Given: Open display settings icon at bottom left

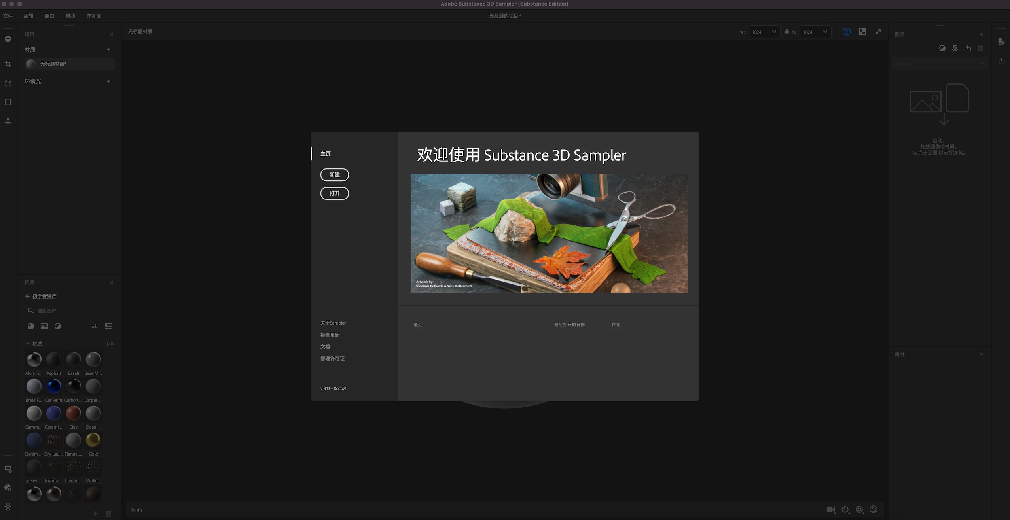Looking at the screenshot, I should tap(8, 469).
